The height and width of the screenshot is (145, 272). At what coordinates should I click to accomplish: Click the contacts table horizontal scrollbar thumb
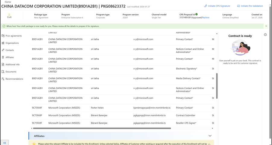click(102, 128)
